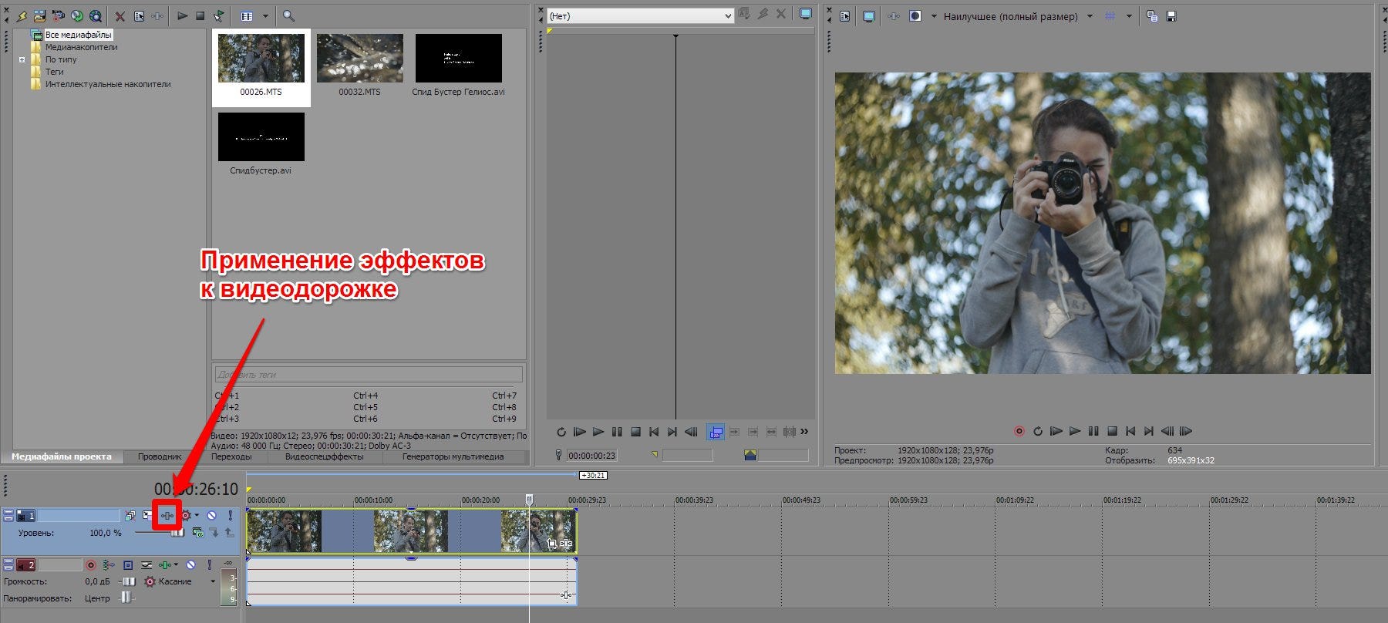The image size is (1388, 623).
Task: Click the red record button under preview
Action: pyautogui.click(x=1019, y=431)
